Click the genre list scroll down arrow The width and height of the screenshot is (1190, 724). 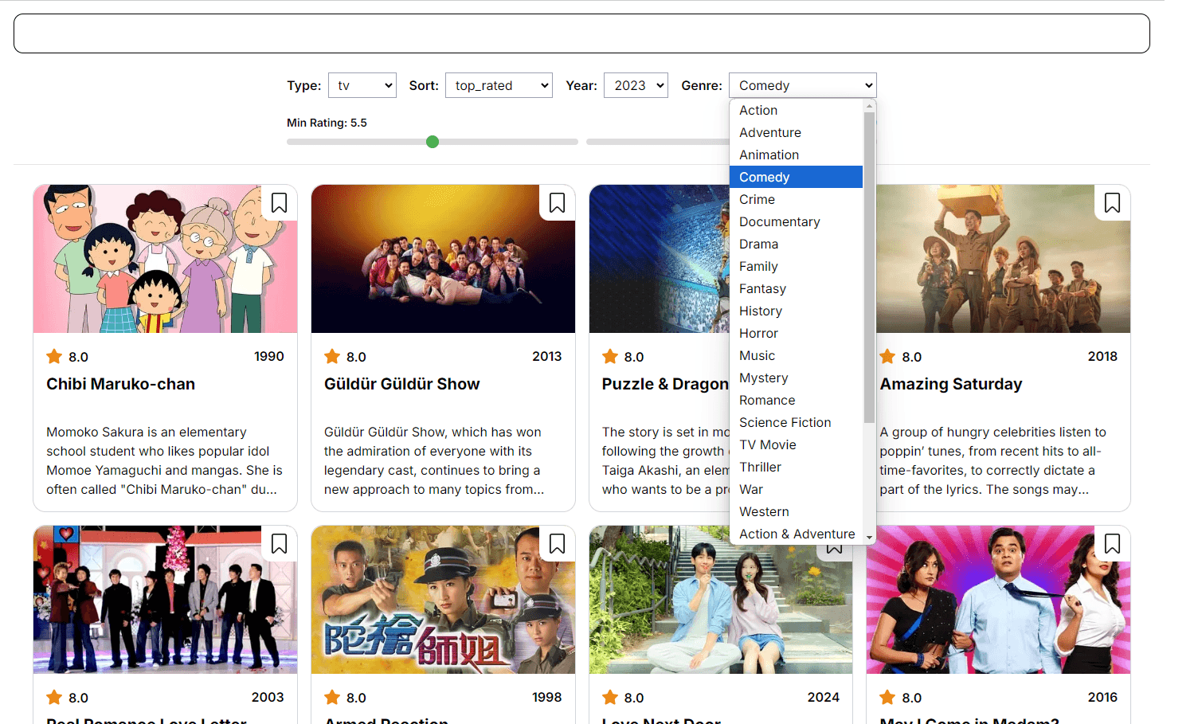869,538
